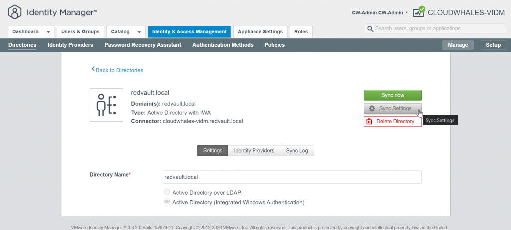Click the directory user tree icon
This screenshot has width=511, height=230.
107,105
